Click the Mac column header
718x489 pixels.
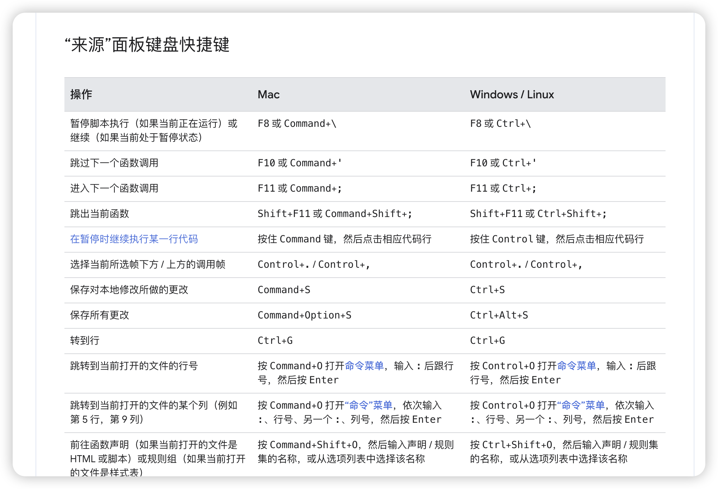[x=269, y=95]
